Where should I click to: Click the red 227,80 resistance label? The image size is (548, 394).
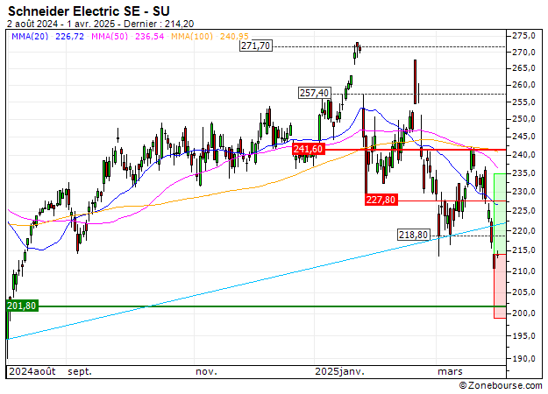381,200
